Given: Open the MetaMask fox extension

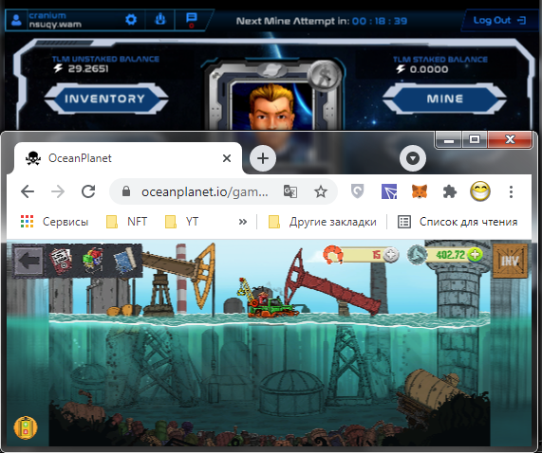Looking at the screenshot, I should click(x=420, y=191).
